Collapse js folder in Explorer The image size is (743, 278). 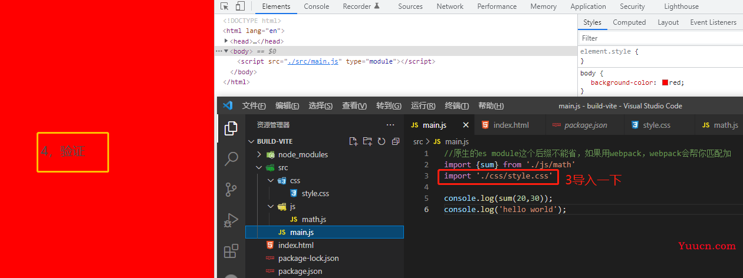270,206
